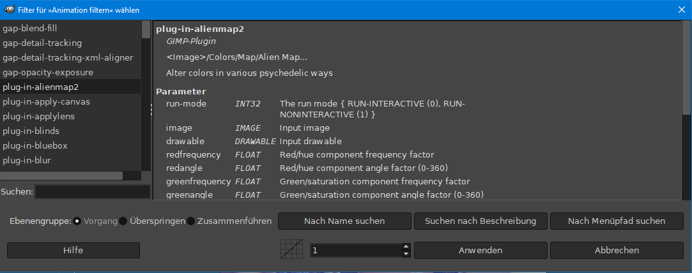Select gap-detail-tracking in the filter list
The height and width of the screenshot is (273, 692).
[x=71, y=43]
